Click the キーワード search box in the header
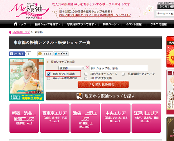Screen dimensions: 174x141 165,14
